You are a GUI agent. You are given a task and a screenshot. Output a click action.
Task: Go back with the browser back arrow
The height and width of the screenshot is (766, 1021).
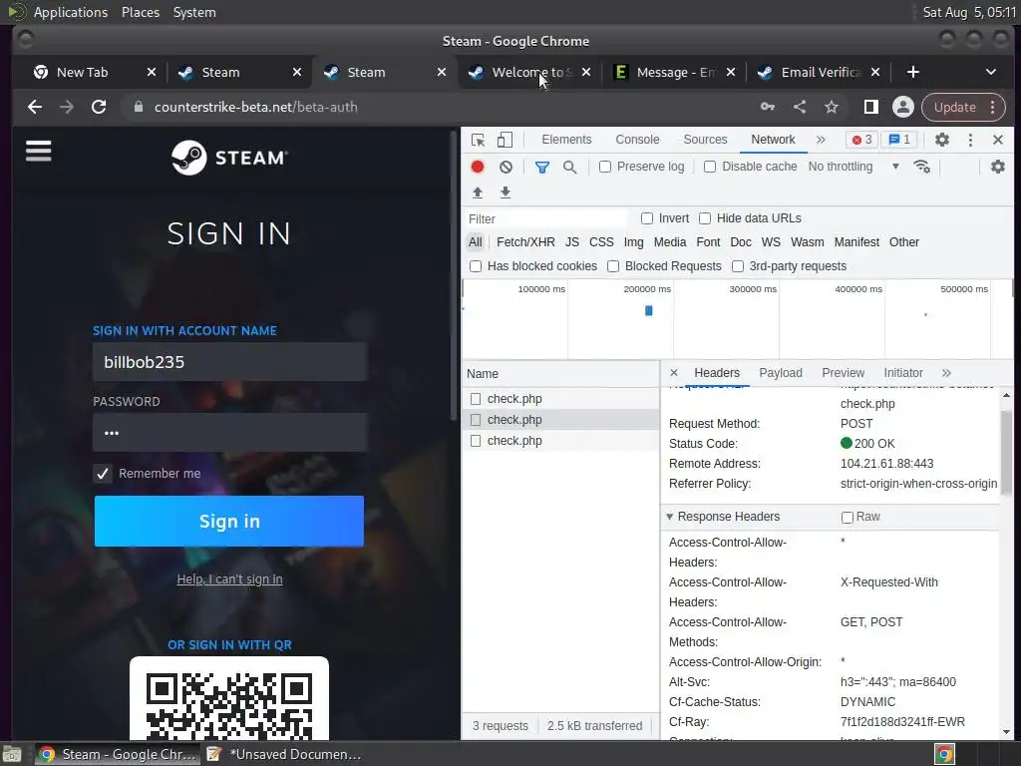point(35,107)
